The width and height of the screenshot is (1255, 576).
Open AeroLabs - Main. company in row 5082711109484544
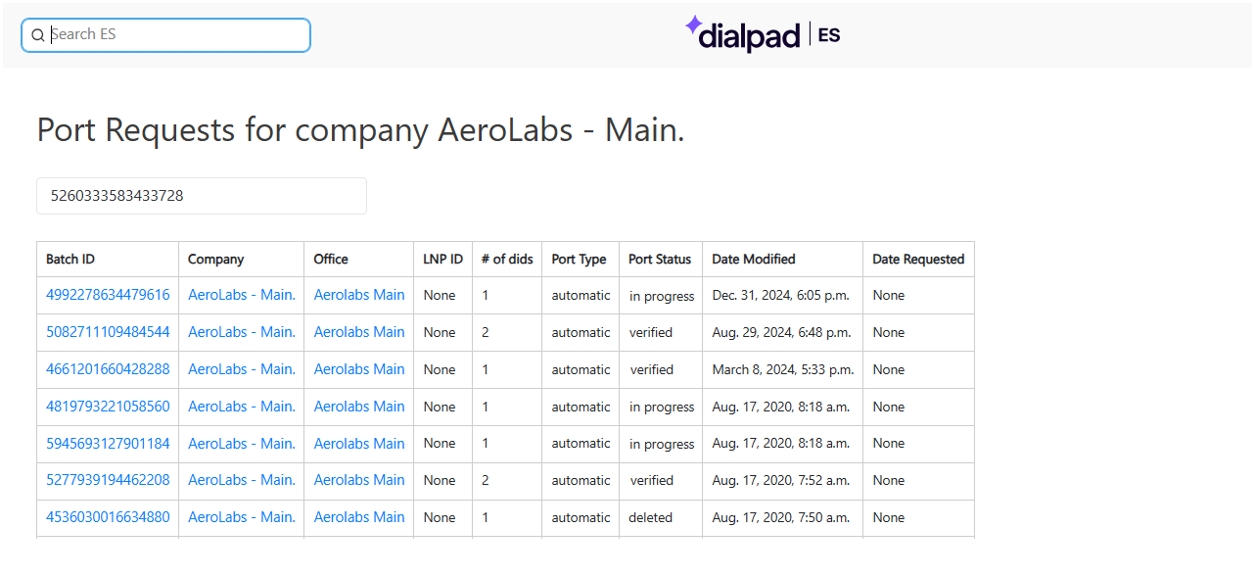click(x=242, y=332)
